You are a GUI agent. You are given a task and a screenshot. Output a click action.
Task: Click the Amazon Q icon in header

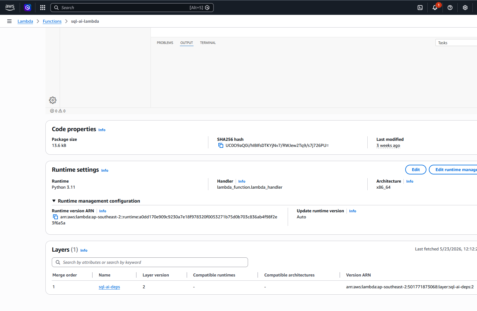pyautogui.click(x=28, y=8)
